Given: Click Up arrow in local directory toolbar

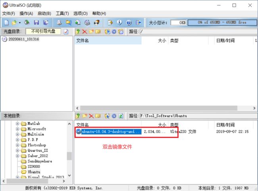Looking at the screenshot, I should (78, 116).
